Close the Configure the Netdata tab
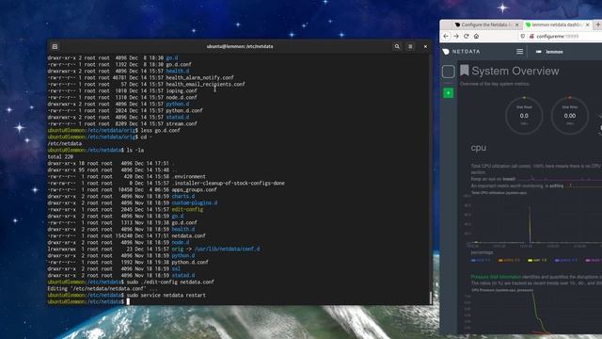 (516, 24)
